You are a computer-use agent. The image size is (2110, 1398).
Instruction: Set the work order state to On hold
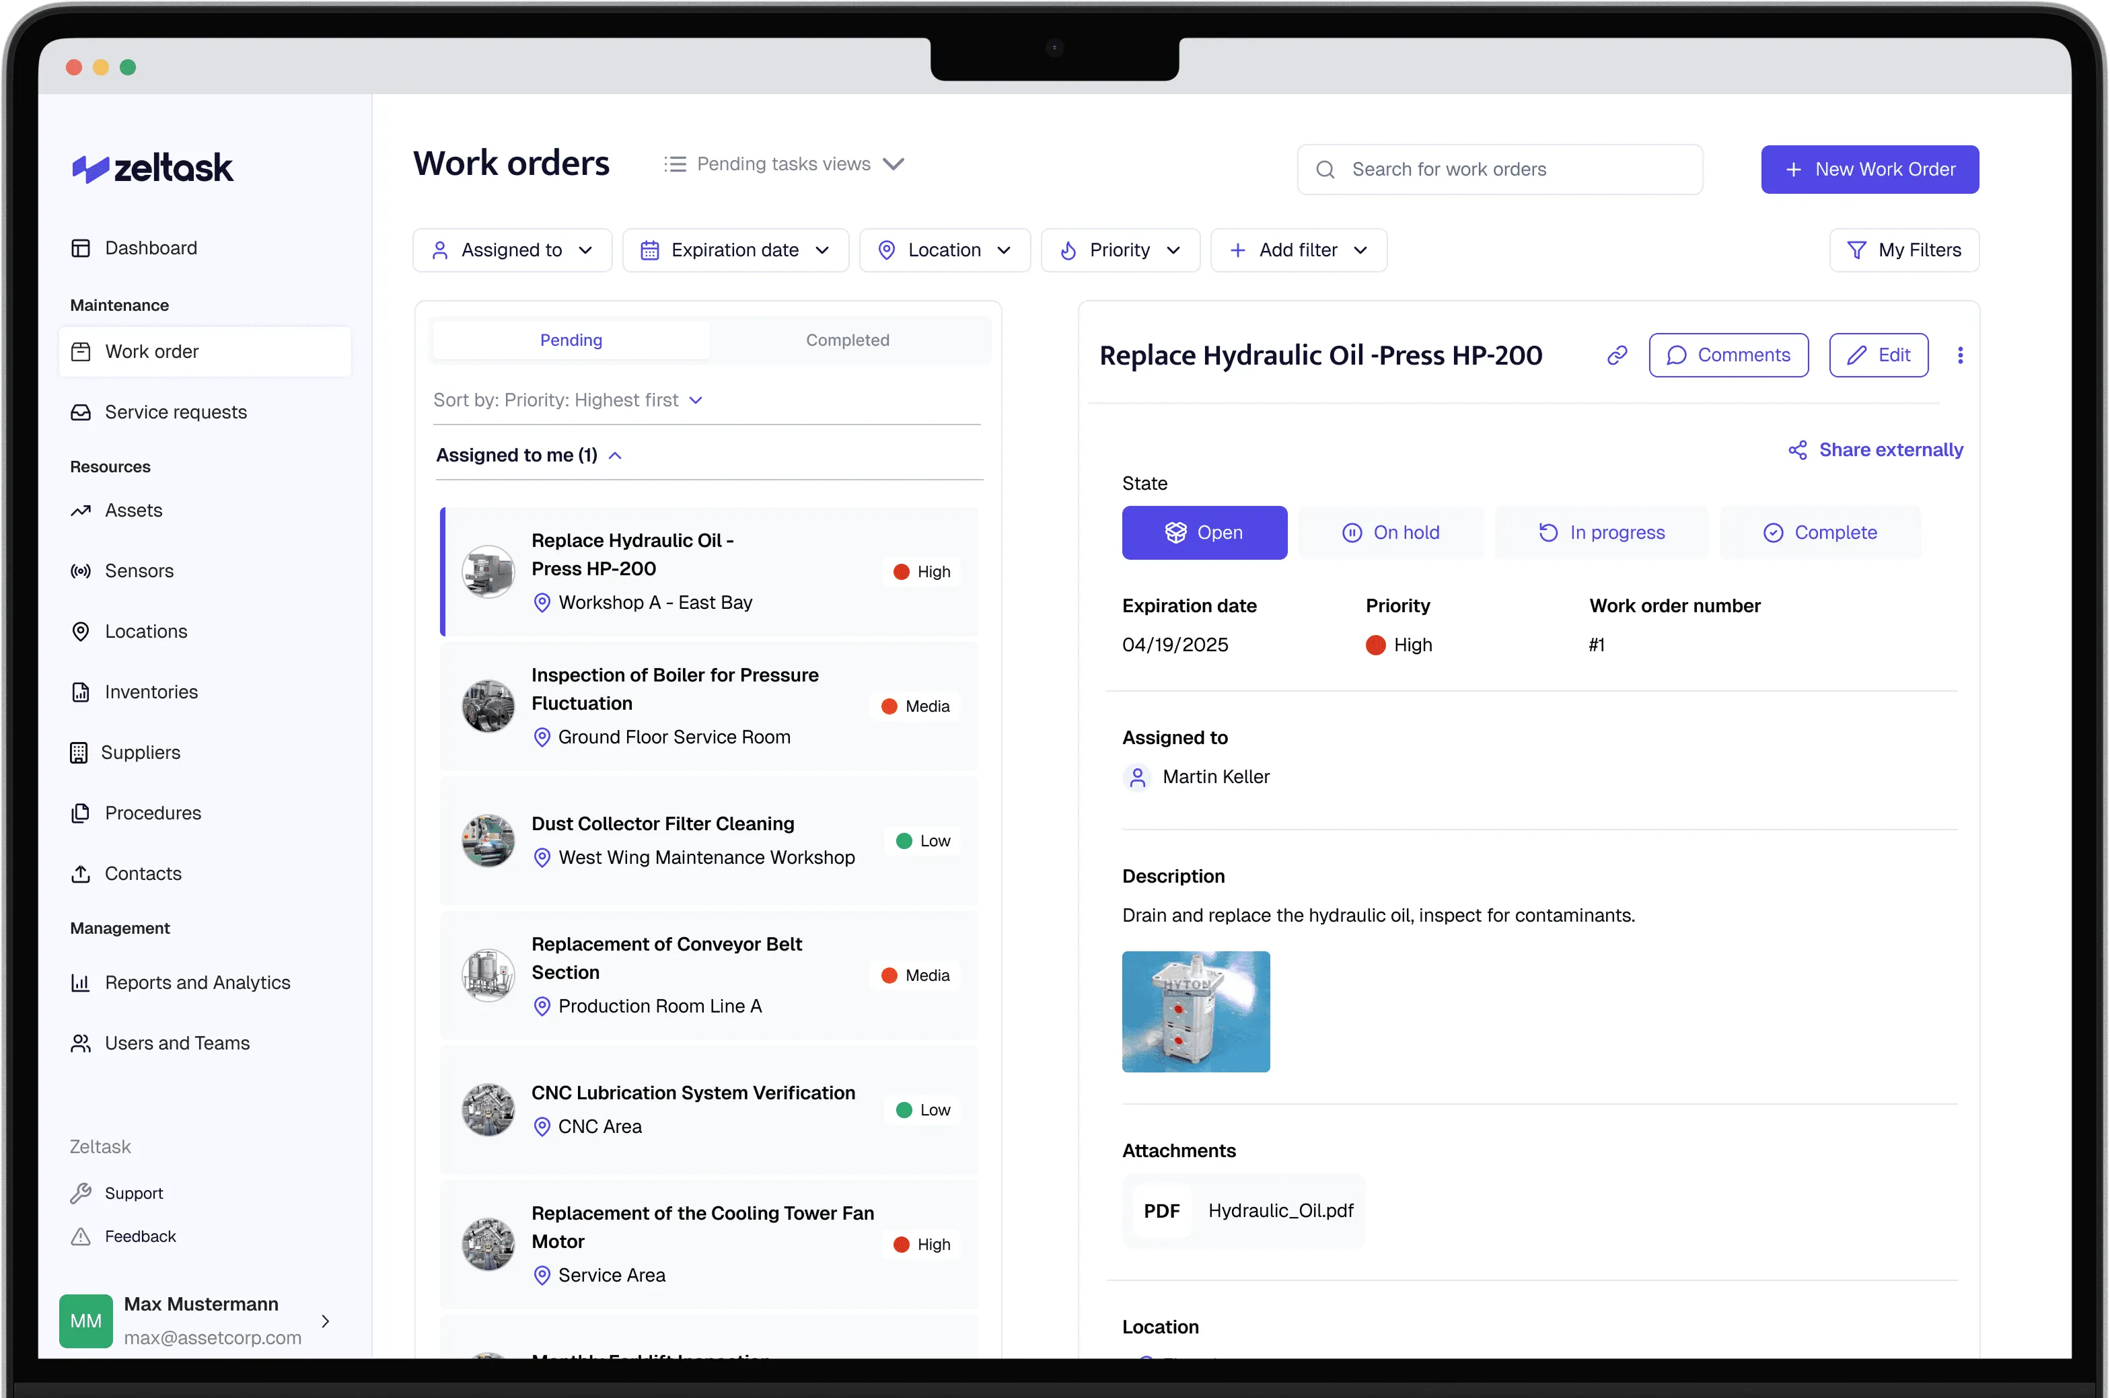pyautogui.click(x=1391, y=532)
